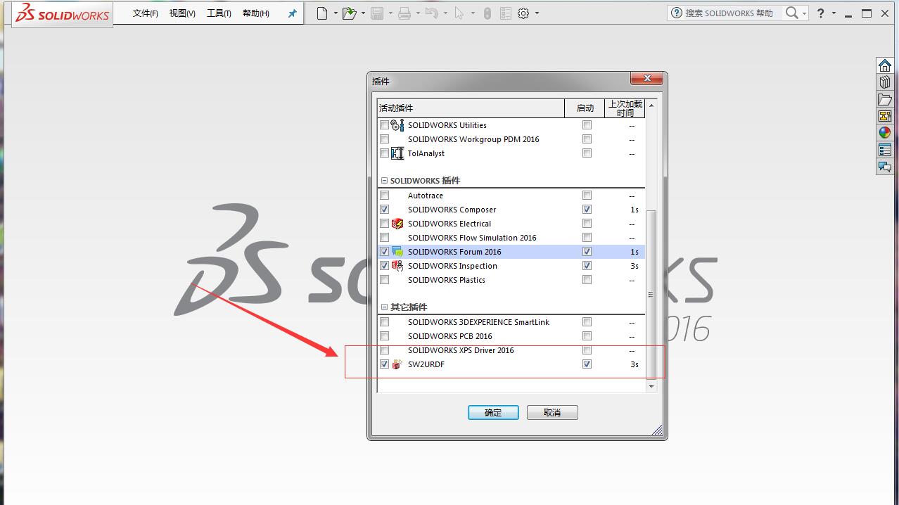Click the plugin list scroll up arrow

click(x=651, y=106)
